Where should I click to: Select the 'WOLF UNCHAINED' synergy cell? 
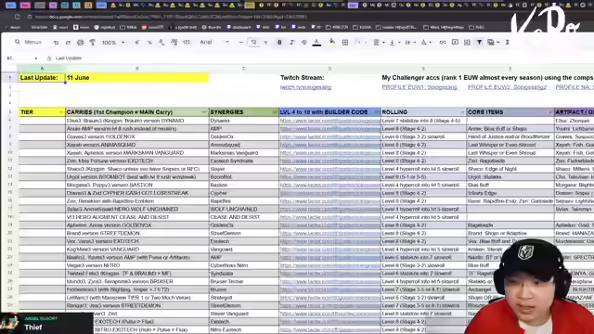tap(244, 210)
